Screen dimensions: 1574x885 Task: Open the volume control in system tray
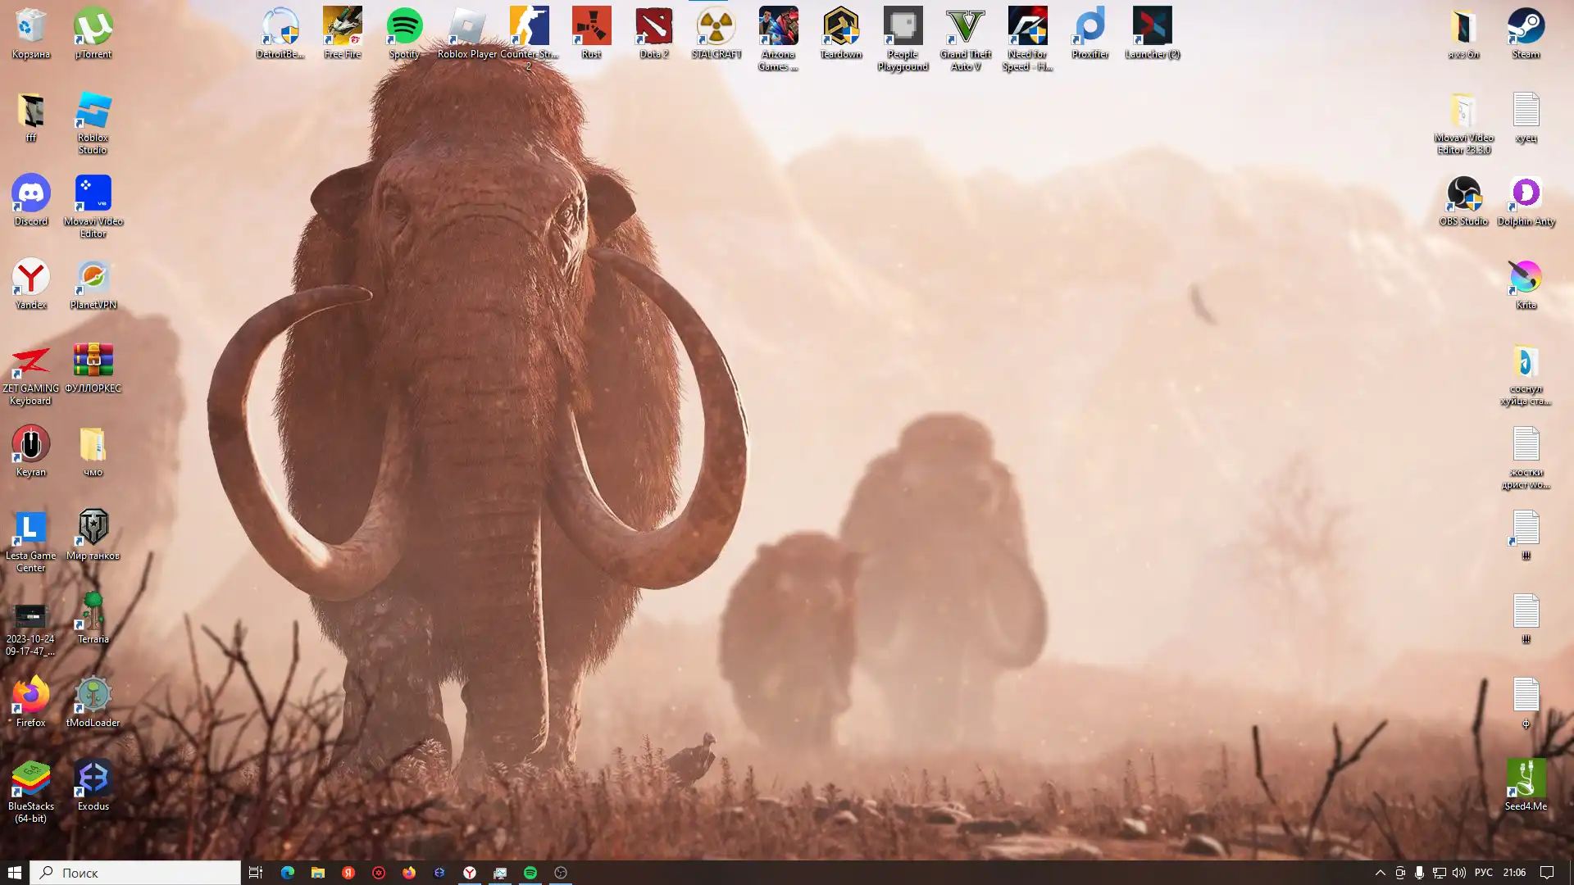click(x=1458, y=873)
